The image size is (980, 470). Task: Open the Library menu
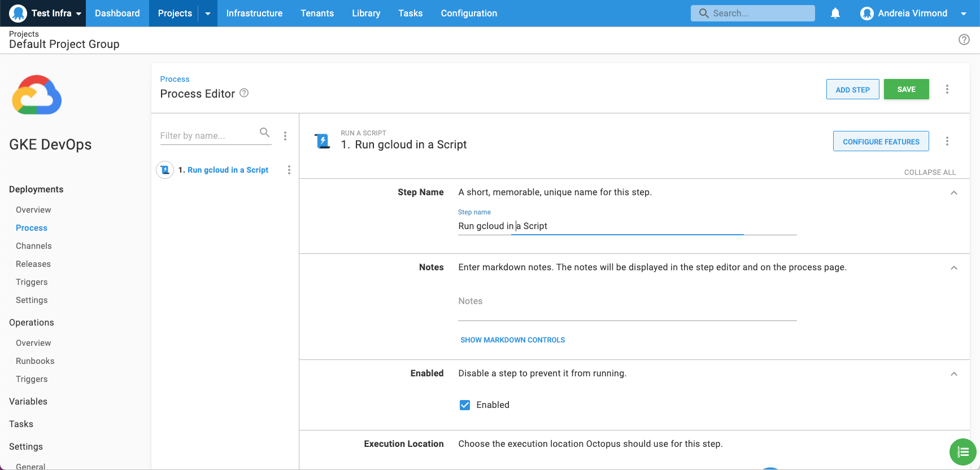366,13
